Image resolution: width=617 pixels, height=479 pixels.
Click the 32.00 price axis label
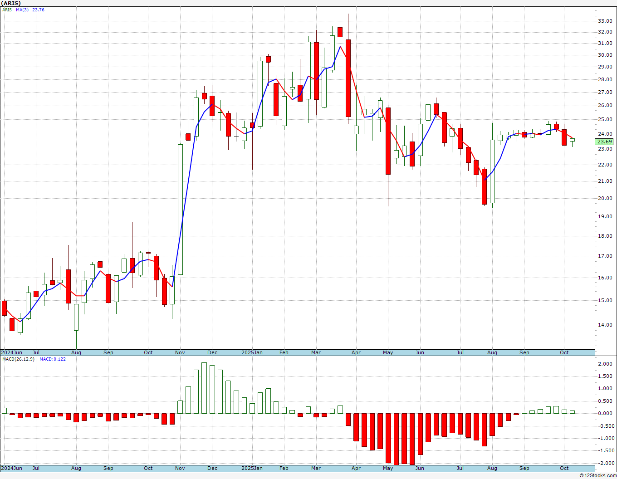(605, 32)
